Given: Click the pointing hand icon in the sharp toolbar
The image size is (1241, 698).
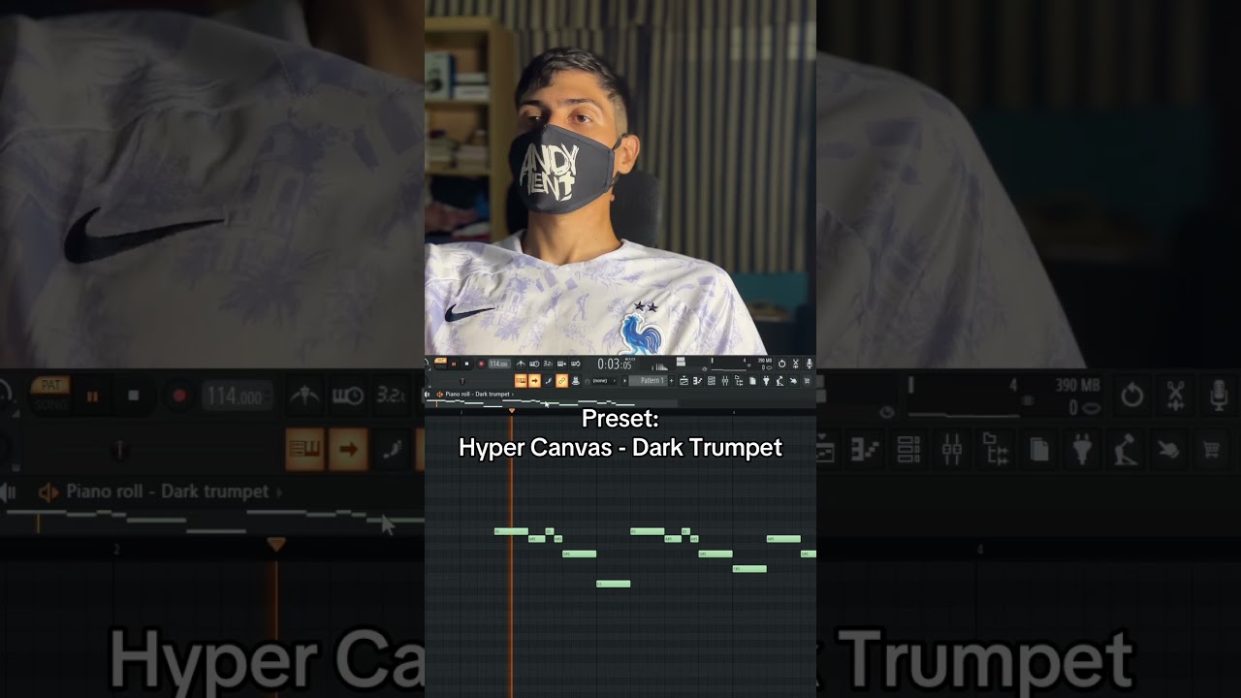Looking at the screenshot, I should coord(793,381).
